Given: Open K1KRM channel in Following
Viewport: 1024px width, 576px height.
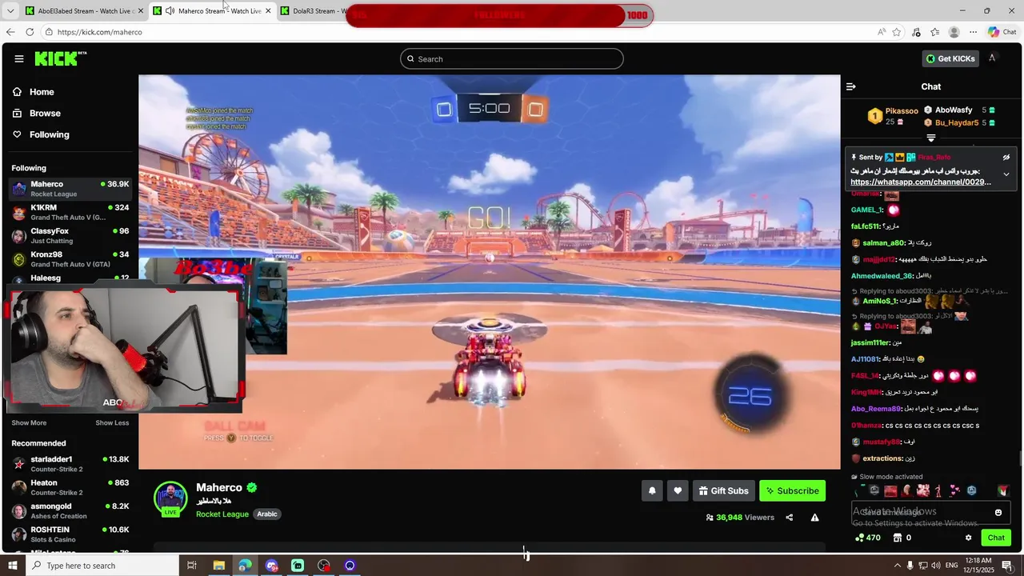Looking at the screenshot, I should [x=70, y=212].
